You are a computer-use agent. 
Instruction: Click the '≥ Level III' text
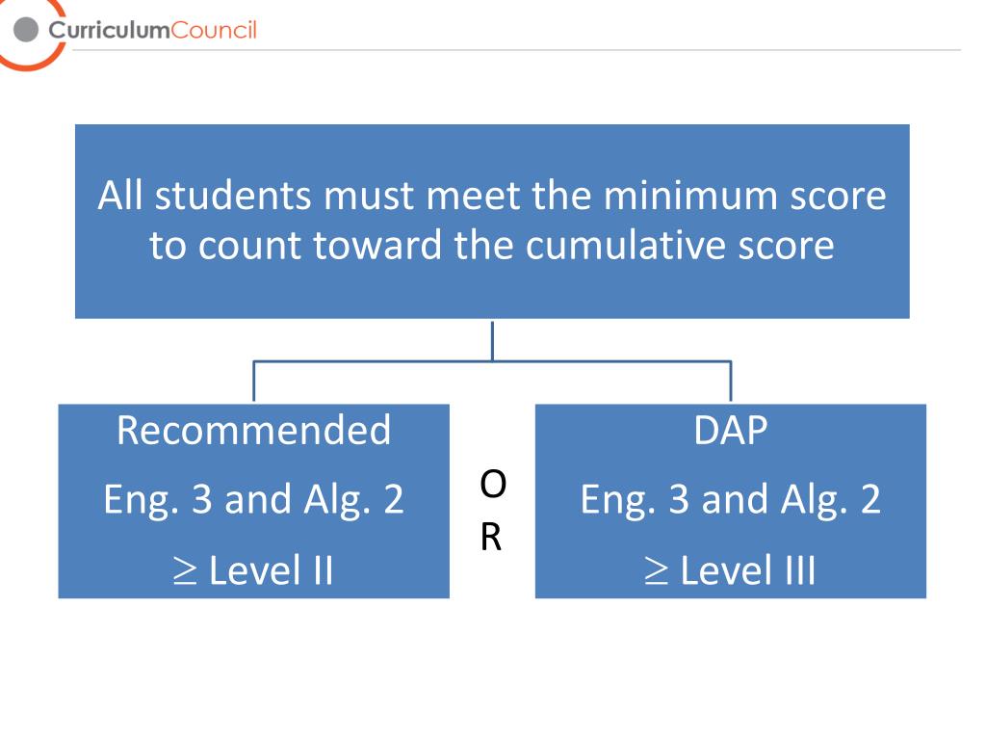coord(730,570)
